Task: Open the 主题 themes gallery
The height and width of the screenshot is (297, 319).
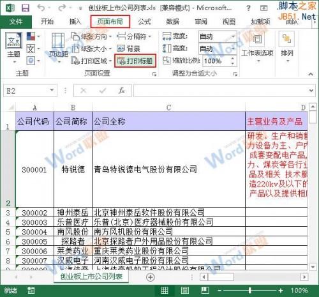Action: (14, 48)
